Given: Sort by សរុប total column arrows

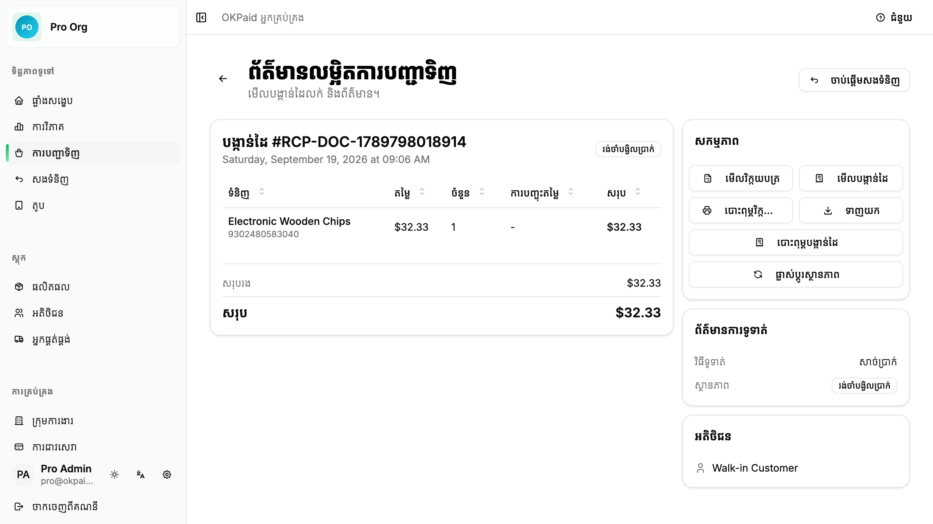Looking at the screenshot, I should point(638,192).
